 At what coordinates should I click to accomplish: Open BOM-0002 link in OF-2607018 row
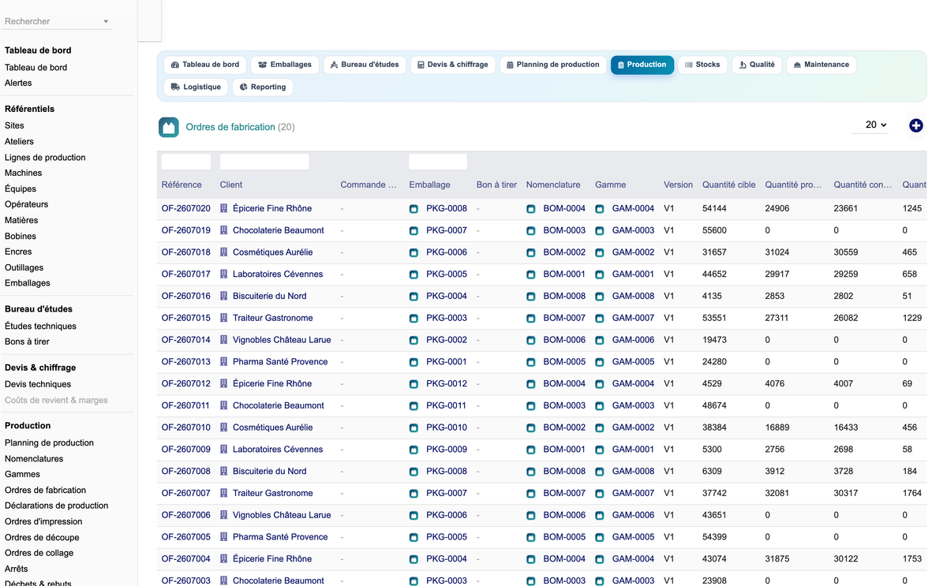click(x=564, y=252)
